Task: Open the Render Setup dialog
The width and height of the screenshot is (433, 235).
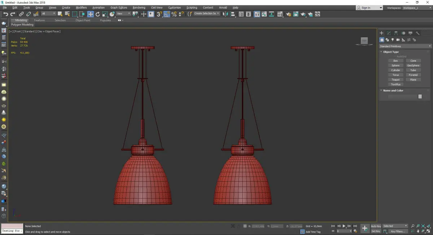Action: [288, 14]
